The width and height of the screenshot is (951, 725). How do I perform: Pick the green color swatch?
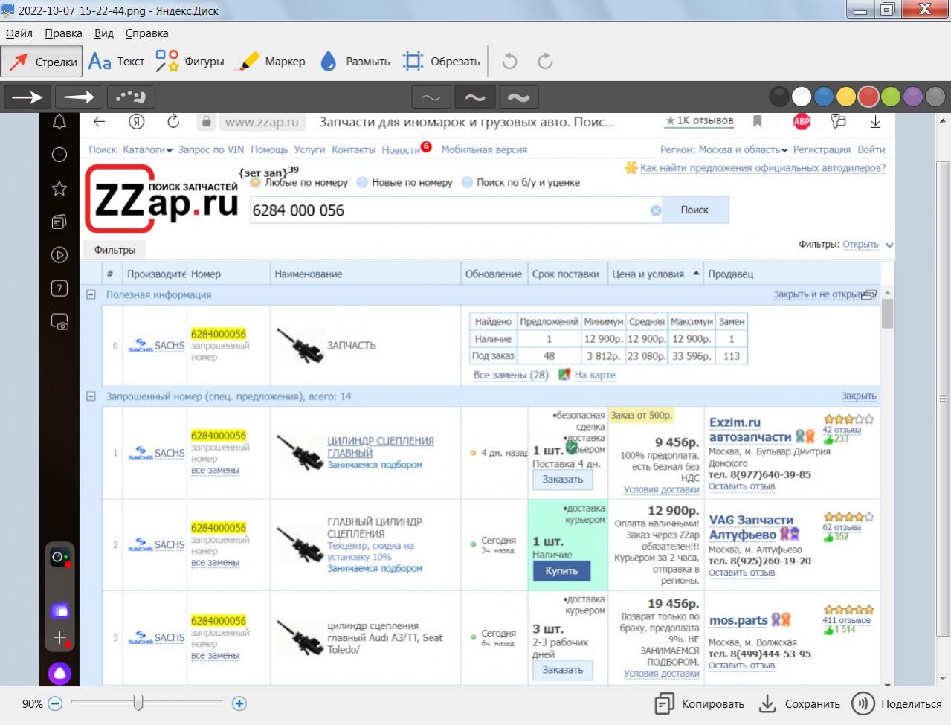click(x=891, y=97)
